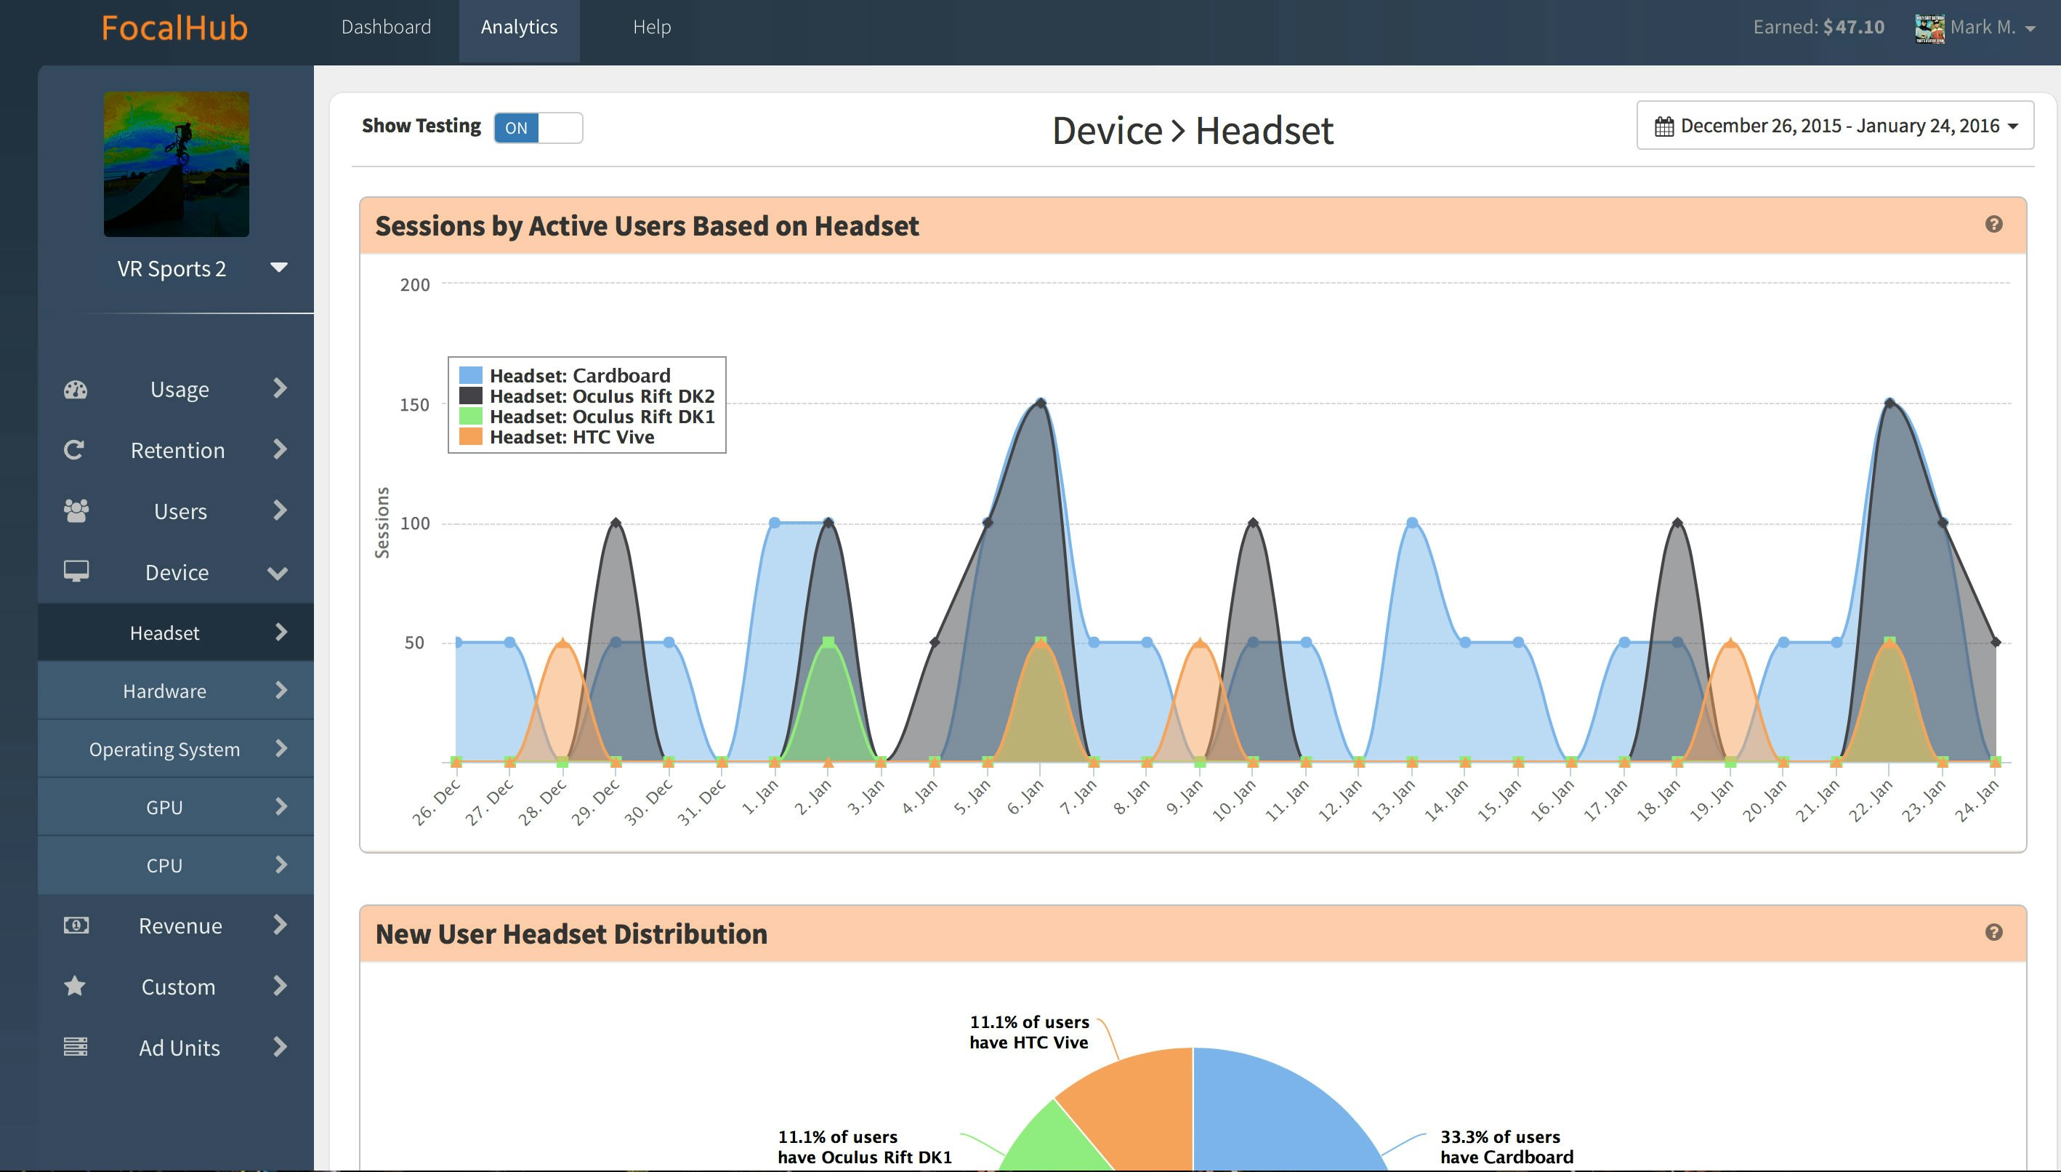This screenshot has height=1172, width=2061.
Task: Click the Ad Units server icon
Action: coord(76,1047)
